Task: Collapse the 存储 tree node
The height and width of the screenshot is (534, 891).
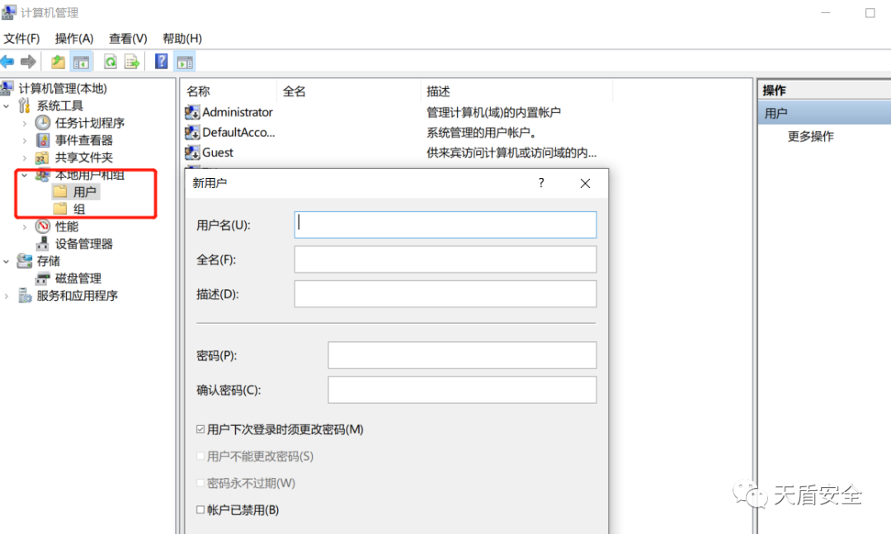Action: (7, 261)
